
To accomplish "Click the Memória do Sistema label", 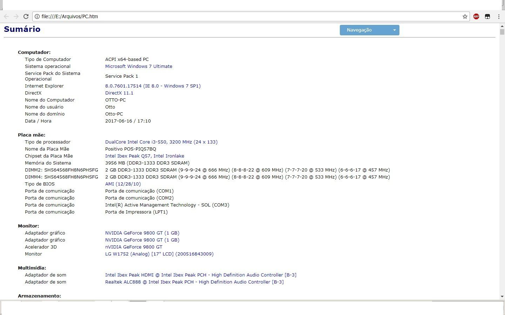I will [48, 163].
